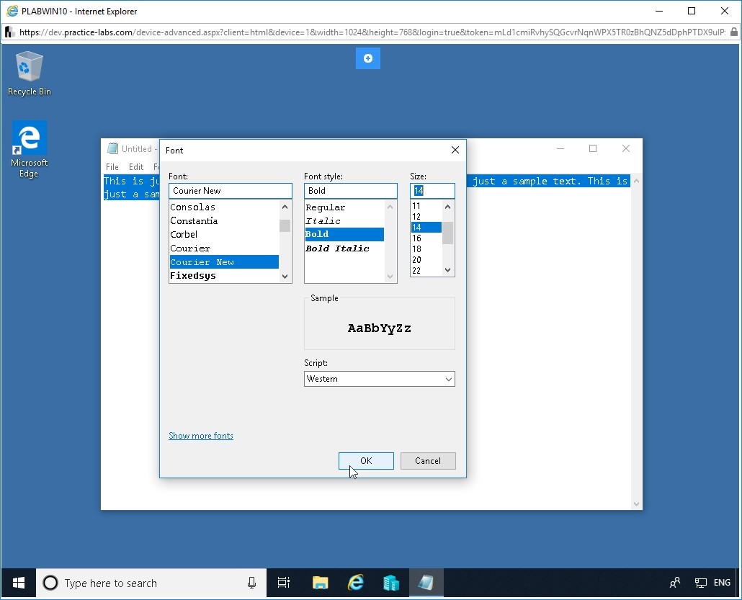Select size 22 in the Size list
The height and width of the screenshot is (600, 742).
pos(426,271)
